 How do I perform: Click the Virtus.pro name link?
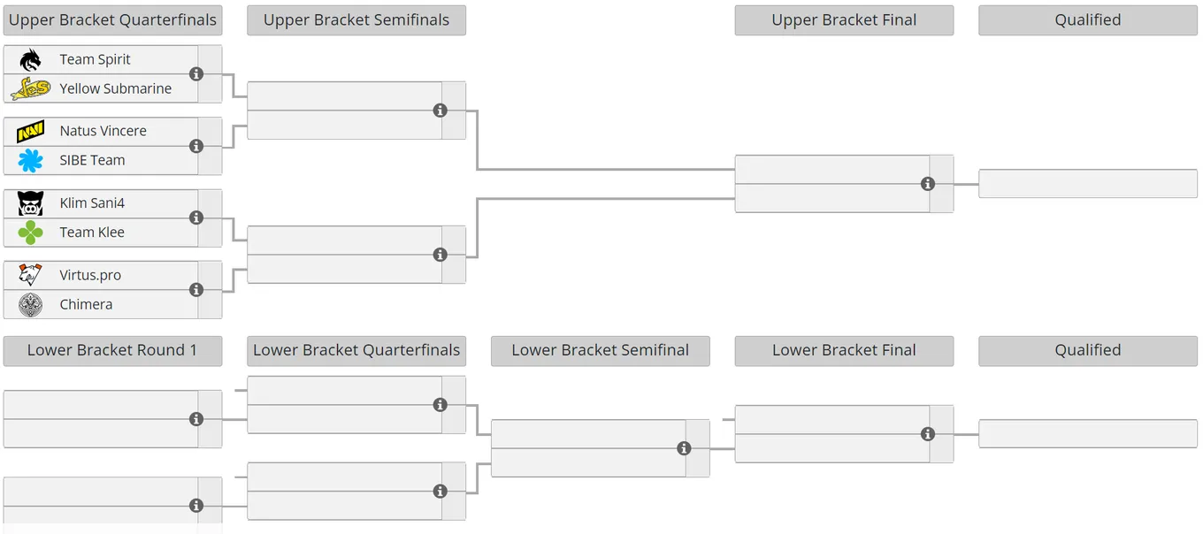pos(90,275)
